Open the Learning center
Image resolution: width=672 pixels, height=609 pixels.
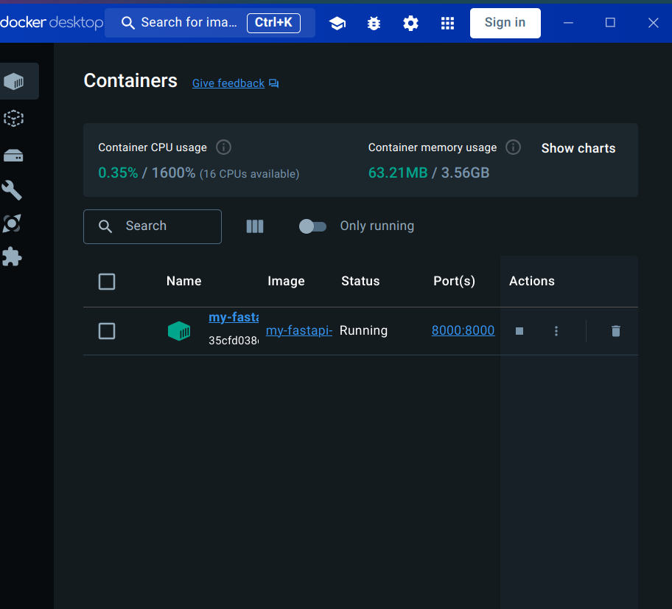coord(337,23)
